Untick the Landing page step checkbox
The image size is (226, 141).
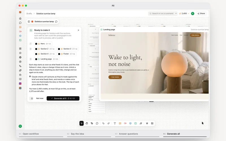click(36, 59)
